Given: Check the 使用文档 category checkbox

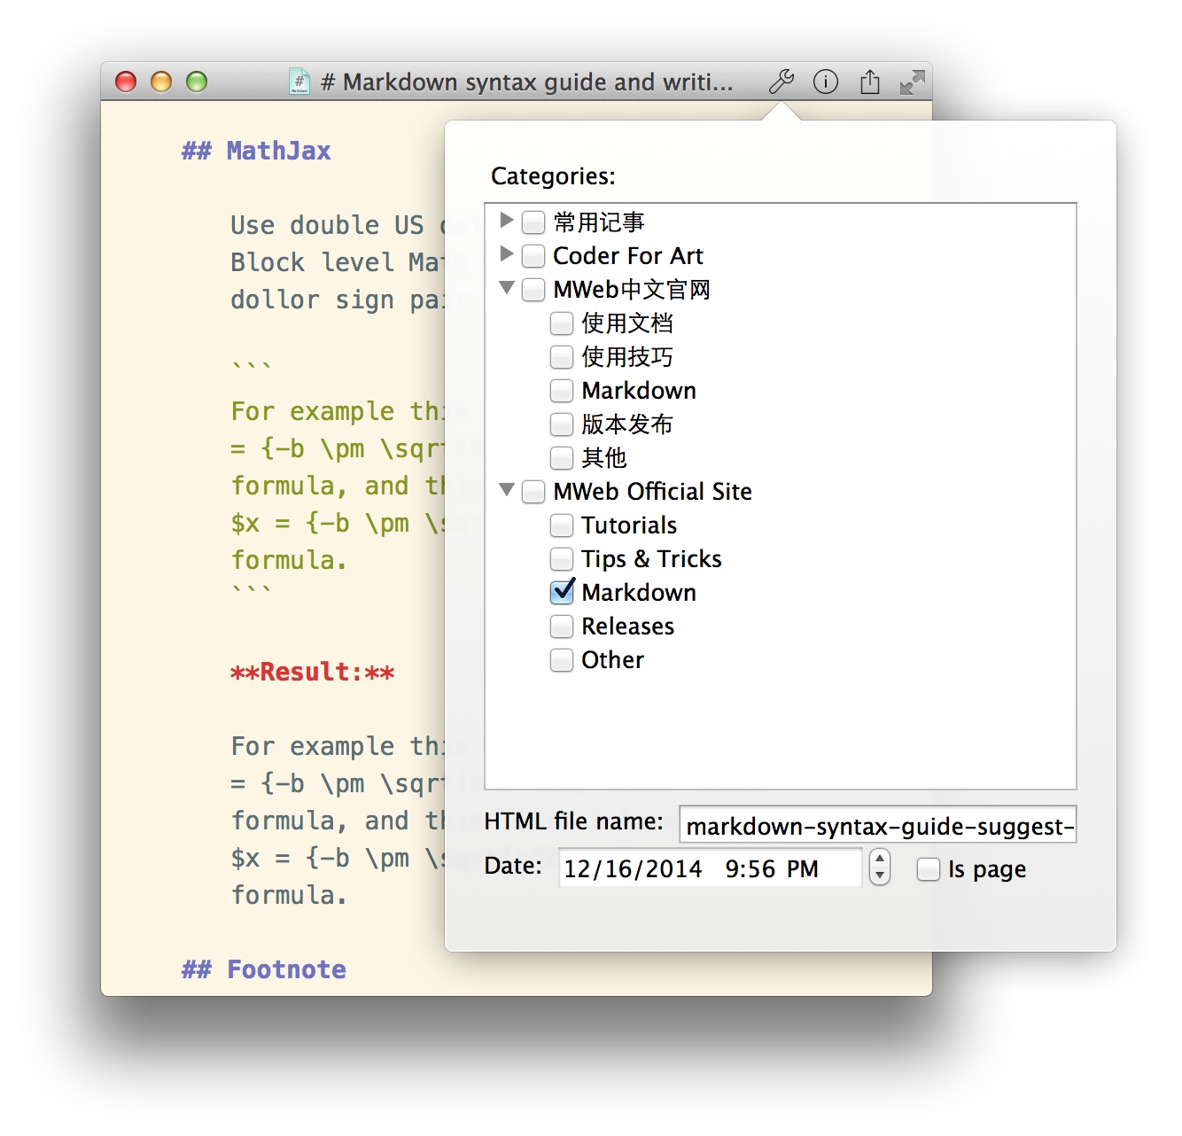Looking at the screenshot, I should pos(562,323).
